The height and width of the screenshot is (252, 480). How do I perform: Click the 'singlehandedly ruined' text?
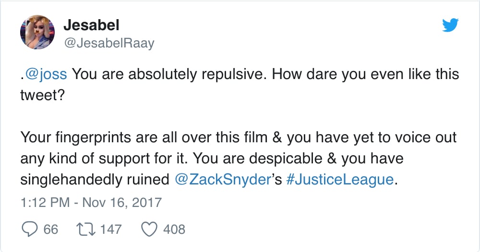click(95, 179)
